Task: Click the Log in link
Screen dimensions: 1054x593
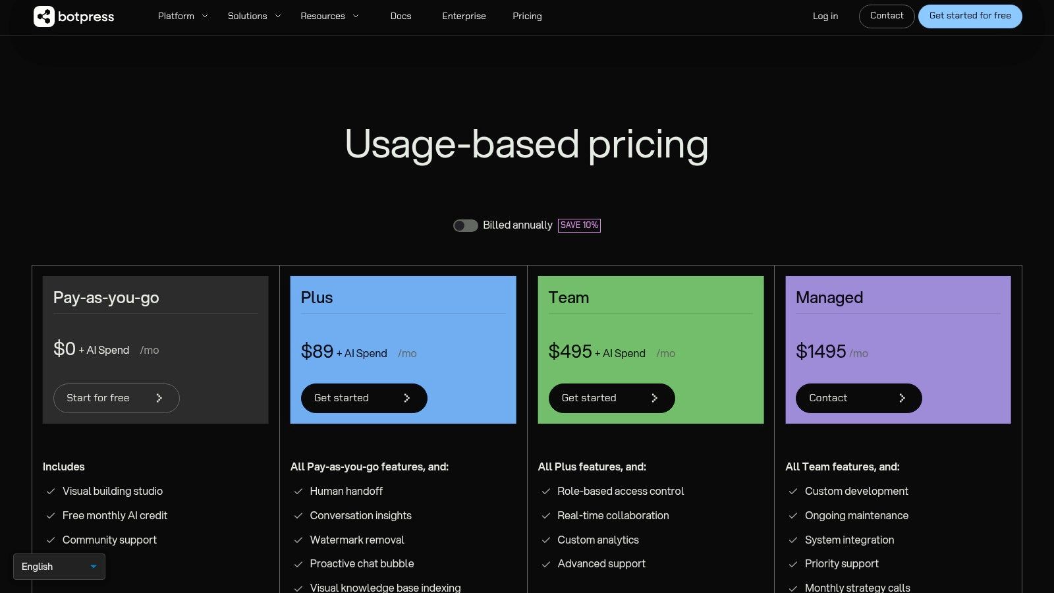Action: (825, 16)
